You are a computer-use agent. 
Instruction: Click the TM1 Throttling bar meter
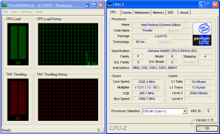coord(18,100)
